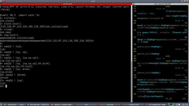The width and height of the screenshot is (189, 106).
Task: Switch to the music experime taskbar window
Action: pyautogui.click(x=62, y=105)
